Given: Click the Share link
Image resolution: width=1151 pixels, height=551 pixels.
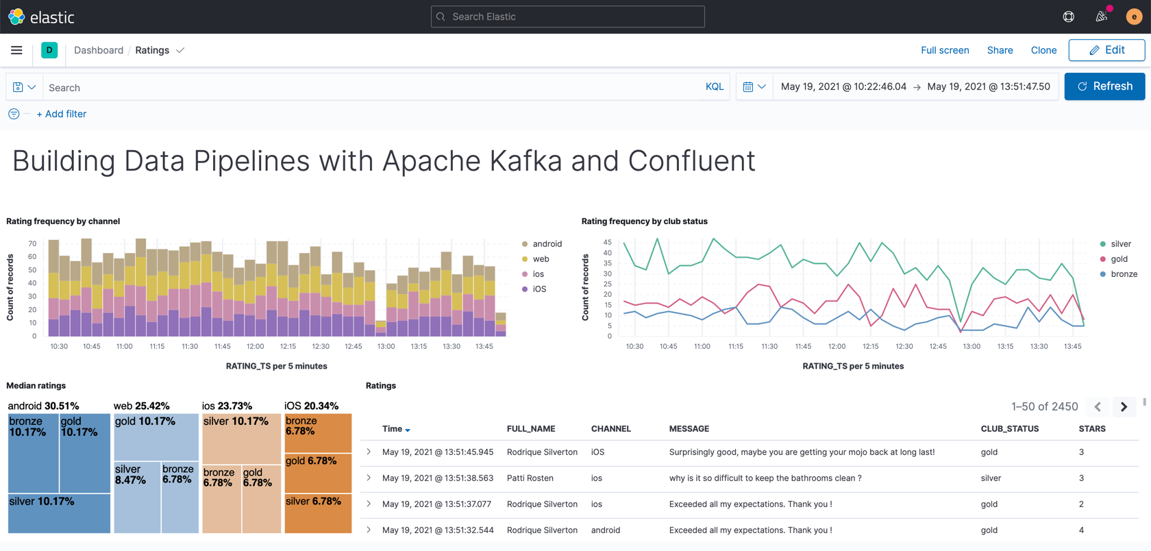Looking at the screenshot, I should pos(1000,50).
